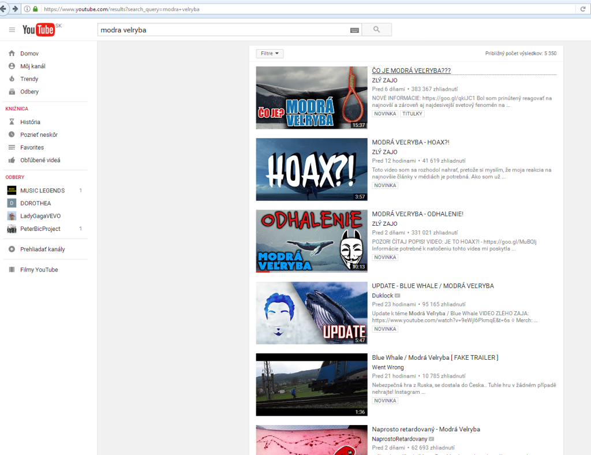The width and height of the screenshot is (591, 455).
Task: Click the LadyGagaVEVO channel avatar
Action: [x=12, y=216]
